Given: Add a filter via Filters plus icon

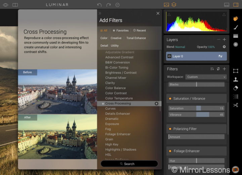Looking at the screenshot, I should click(224, 69).
